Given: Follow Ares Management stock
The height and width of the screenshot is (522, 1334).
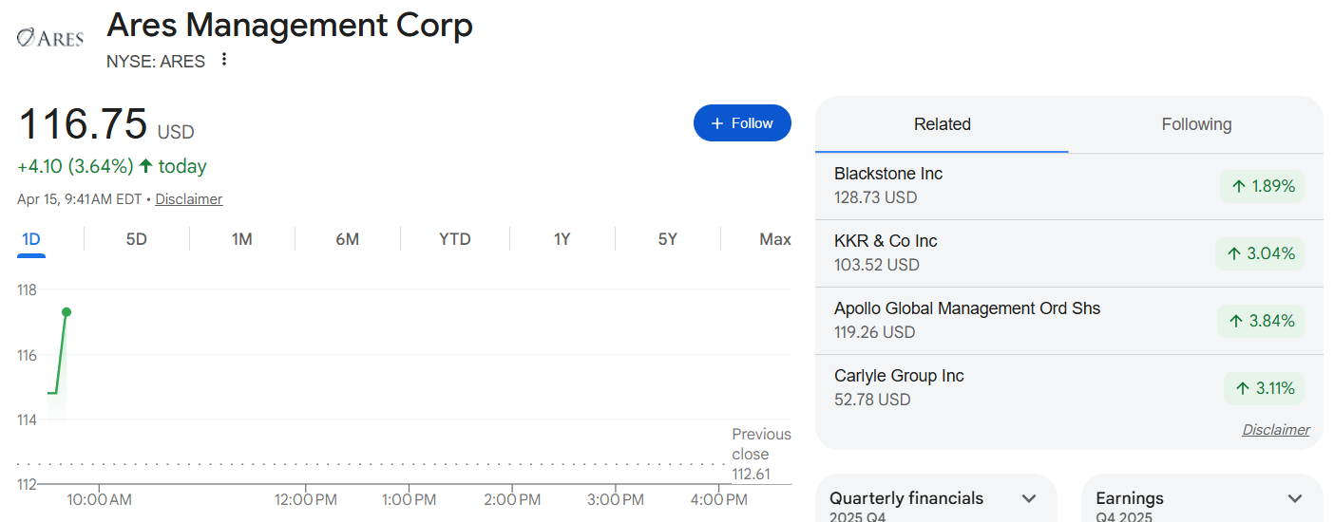Looking at the screenshot, I should coord(742,123).
